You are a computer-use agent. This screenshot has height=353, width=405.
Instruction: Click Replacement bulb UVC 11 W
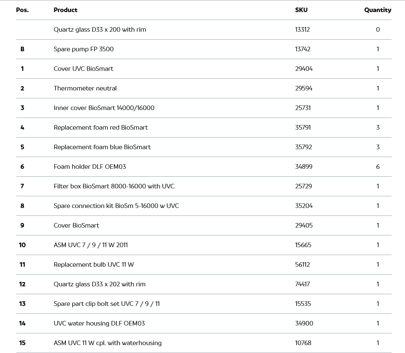pos(94,265)
